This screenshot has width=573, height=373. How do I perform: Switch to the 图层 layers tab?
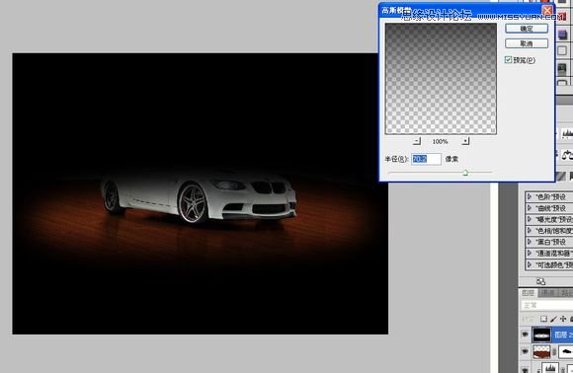(x=529, y=293)
